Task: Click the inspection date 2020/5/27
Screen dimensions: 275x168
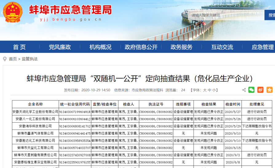Action: click(233, 112)
